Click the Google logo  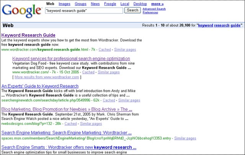22,11
